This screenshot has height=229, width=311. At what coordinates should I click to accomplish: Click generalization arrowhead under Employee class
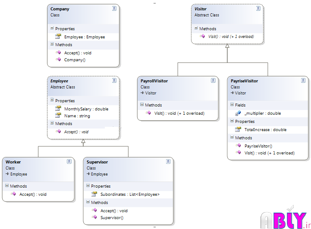coord(83,141)
